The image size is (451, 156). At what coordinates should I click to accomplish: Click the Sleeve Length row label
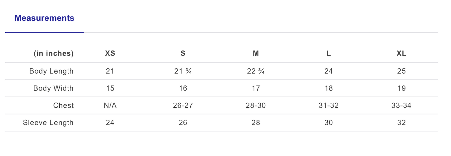(x=48, y=123)
